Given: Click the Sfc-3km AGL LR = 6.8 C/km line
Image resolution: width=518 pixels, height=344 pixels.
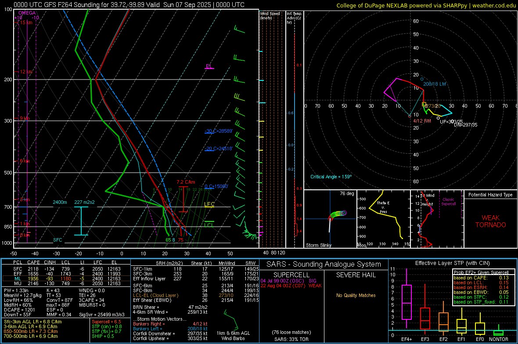Looking at the screenshot, I should click(x=33, y=322).
